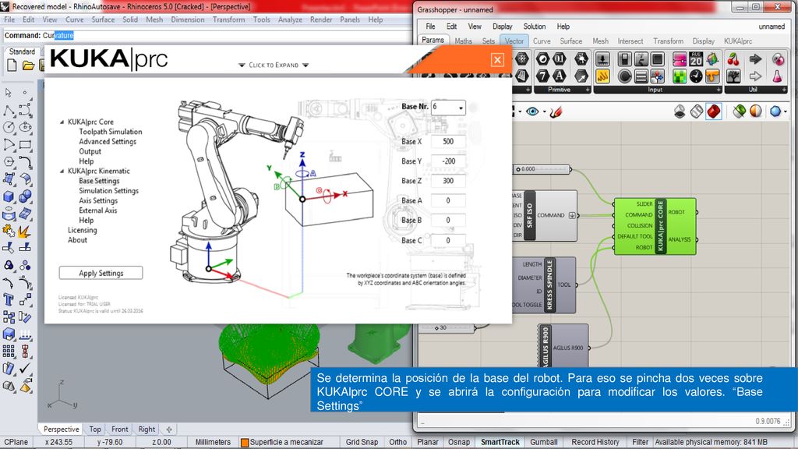Select the Boolean union spheres tool
Viewport: 798px width, 449px height.
25,196
